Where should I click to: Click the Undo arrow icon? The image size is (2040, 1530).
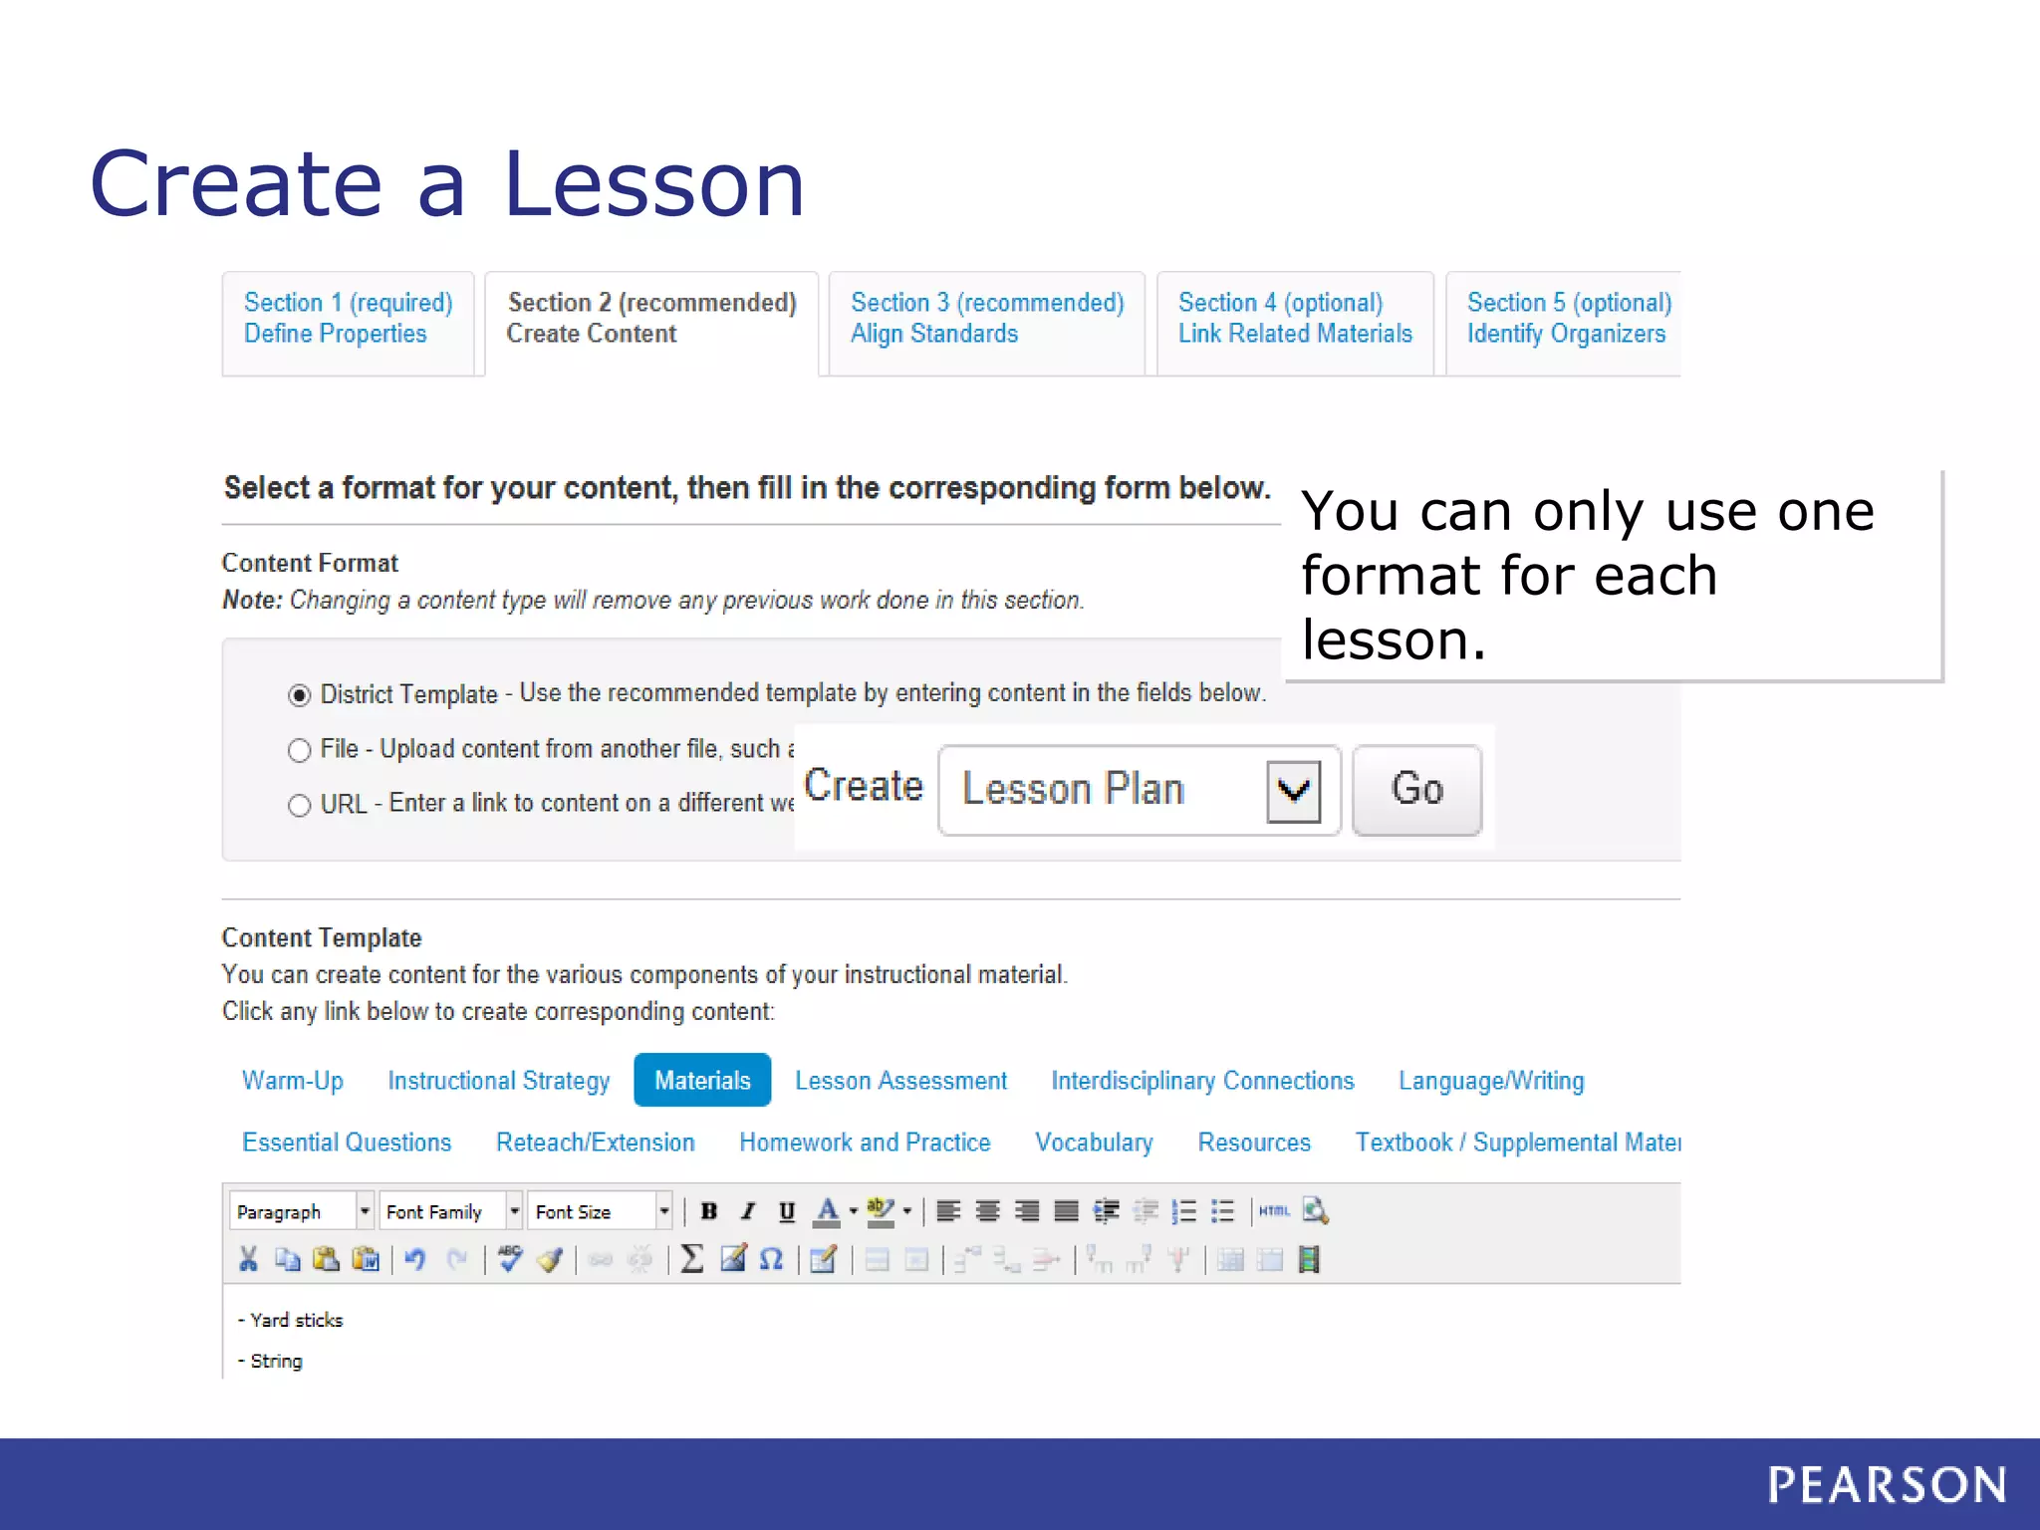415,1260
